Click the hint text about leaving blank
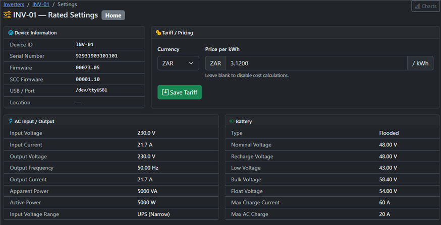 [247, 76]
